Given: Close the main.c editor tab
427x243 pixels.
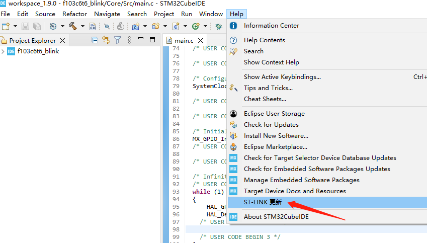Looking at the screenshot, I should (x=201, y=41).
